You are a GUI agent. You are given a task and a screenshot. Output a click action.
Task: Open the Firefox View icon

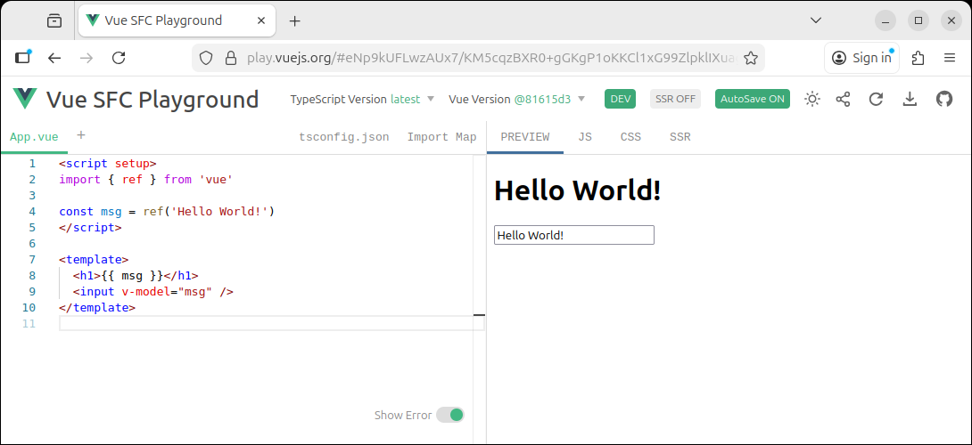point(54,21)
